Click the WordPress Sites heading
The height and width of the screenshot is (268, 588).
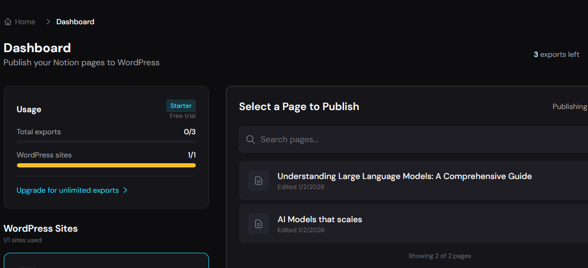pyautogui.click(x=41, y=229)
